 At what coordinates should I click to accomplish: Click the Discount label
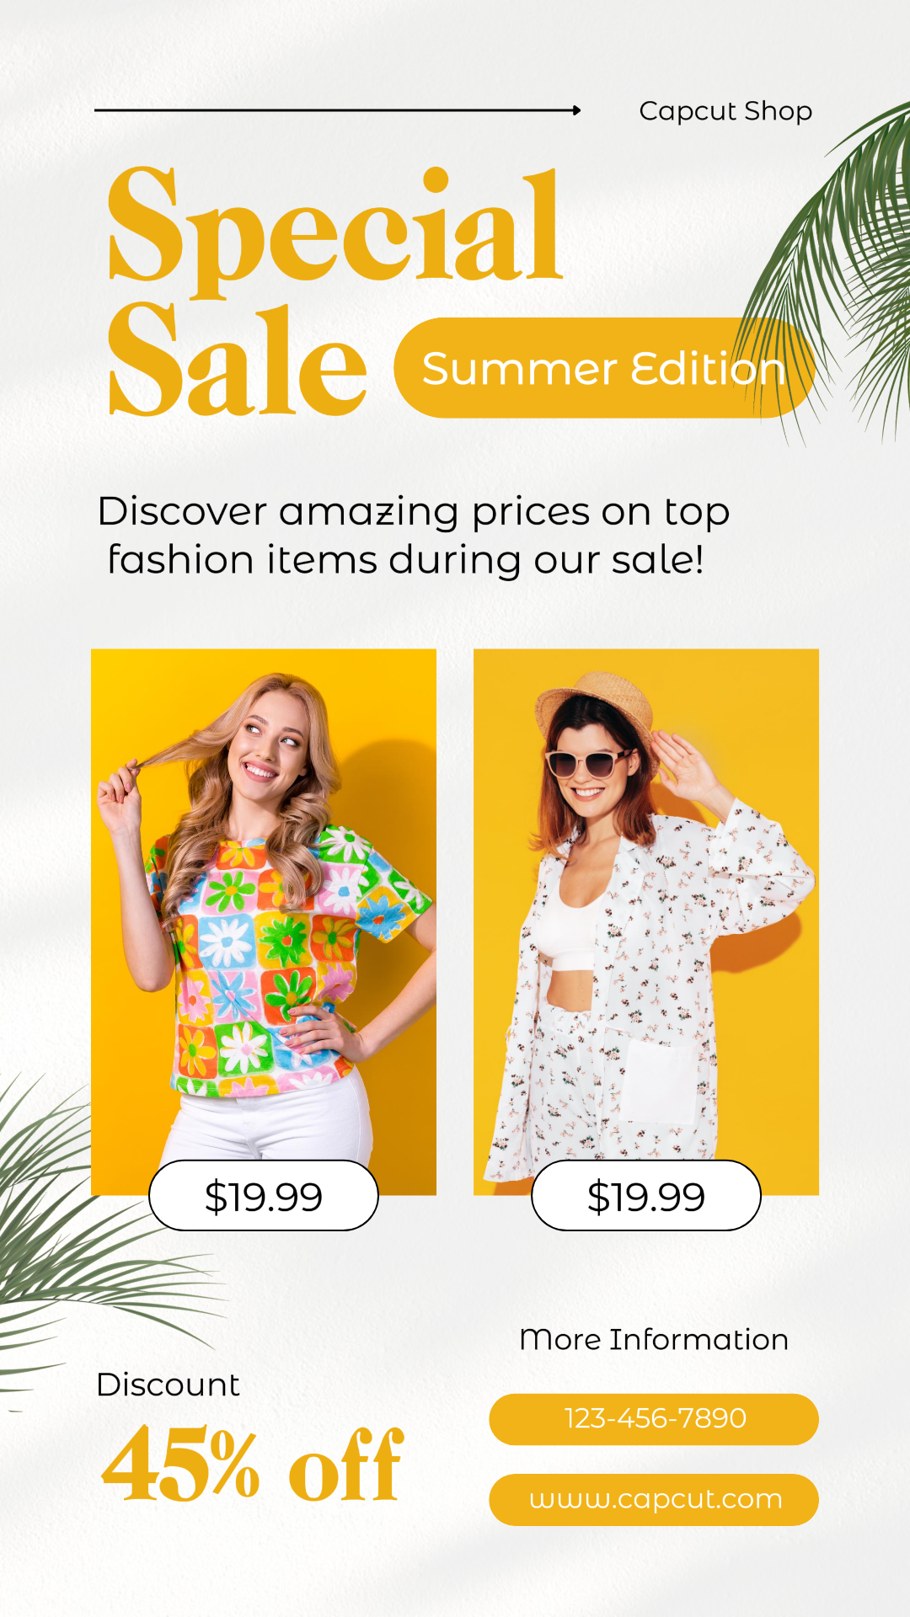pyautogui.click(x=168, y=1385)
